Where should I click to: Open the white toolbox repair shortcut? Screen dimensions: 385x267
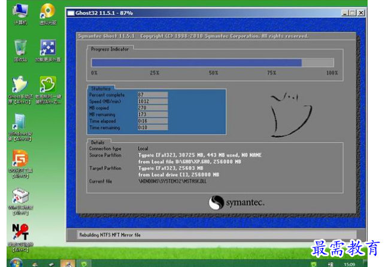pos(20,202)
